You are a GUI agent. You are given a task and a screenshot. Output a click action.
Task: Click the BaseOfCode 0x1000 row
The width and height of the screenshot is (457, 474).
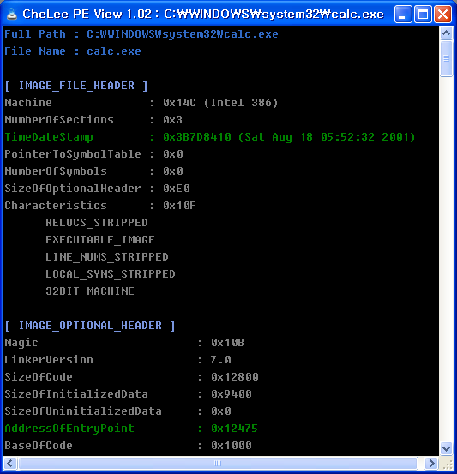point(129,446)
